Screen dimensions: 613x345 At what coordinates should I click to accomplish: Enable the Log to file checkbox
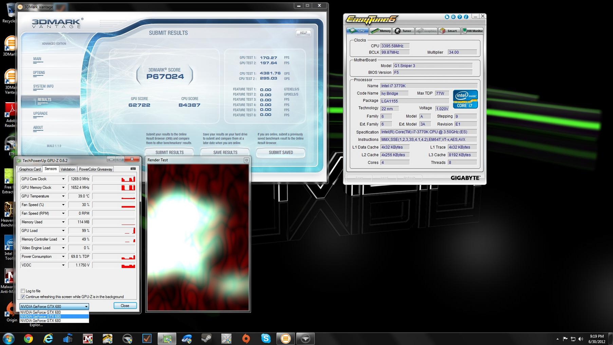[23, 291]
